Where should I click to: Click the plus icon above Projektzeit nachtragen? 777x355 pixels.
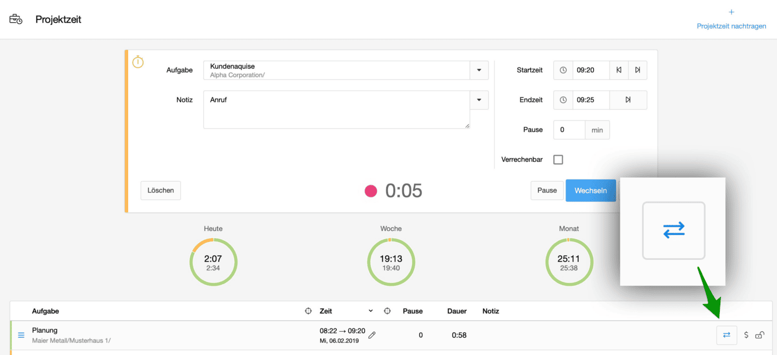tap(731, 12)
